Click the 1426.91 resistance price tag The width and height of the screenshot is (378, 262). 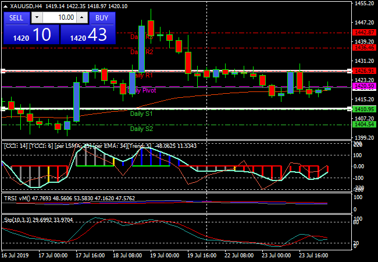pyautogui.click(x=364, y=70)
